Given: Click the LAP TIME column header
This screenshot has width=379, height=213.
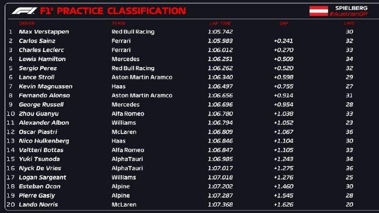Looking at the screenshot, I should pyautogui.click(x=220, y=23).
